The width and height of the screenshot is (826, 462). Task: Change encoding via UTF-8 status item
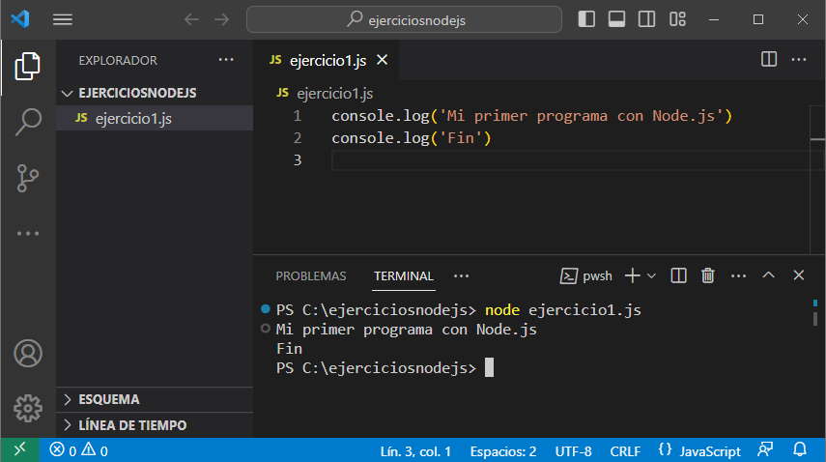pos(573,451)
